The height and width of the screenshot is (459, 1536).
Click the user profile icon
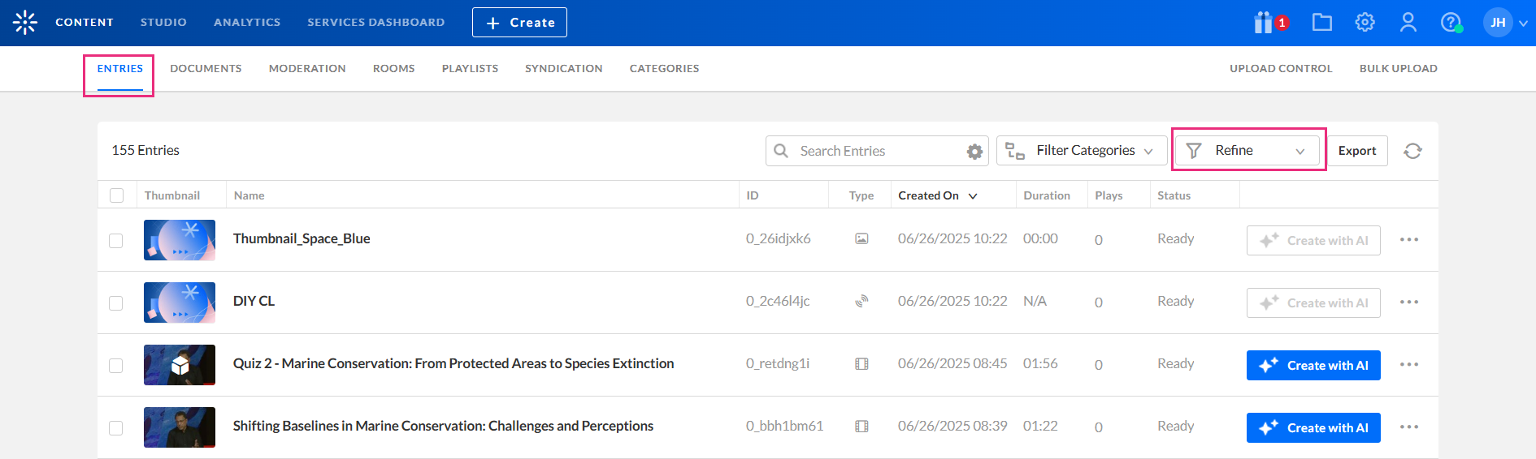click(x=1408, y=23)
